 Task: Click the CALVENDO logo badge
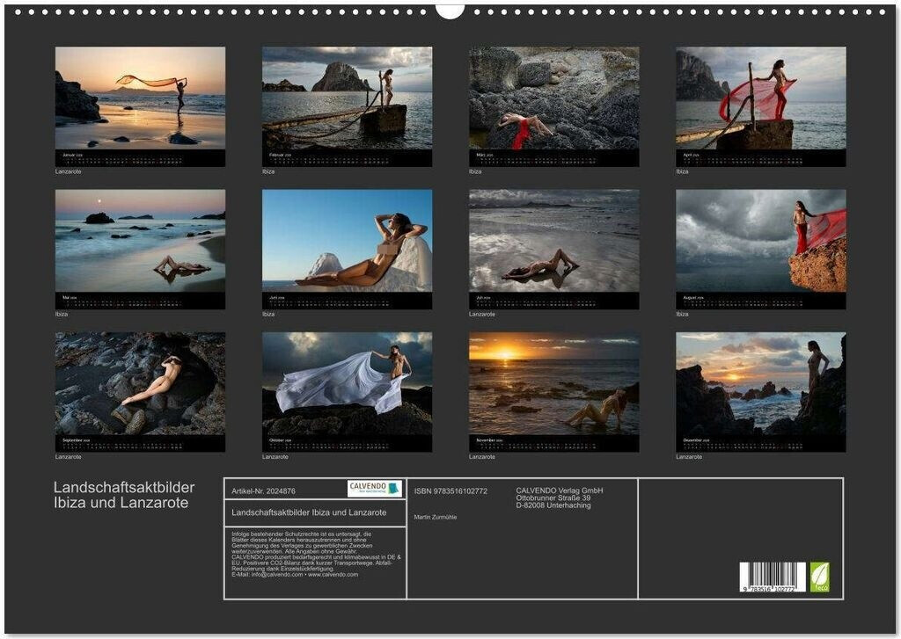pos(374,489)
